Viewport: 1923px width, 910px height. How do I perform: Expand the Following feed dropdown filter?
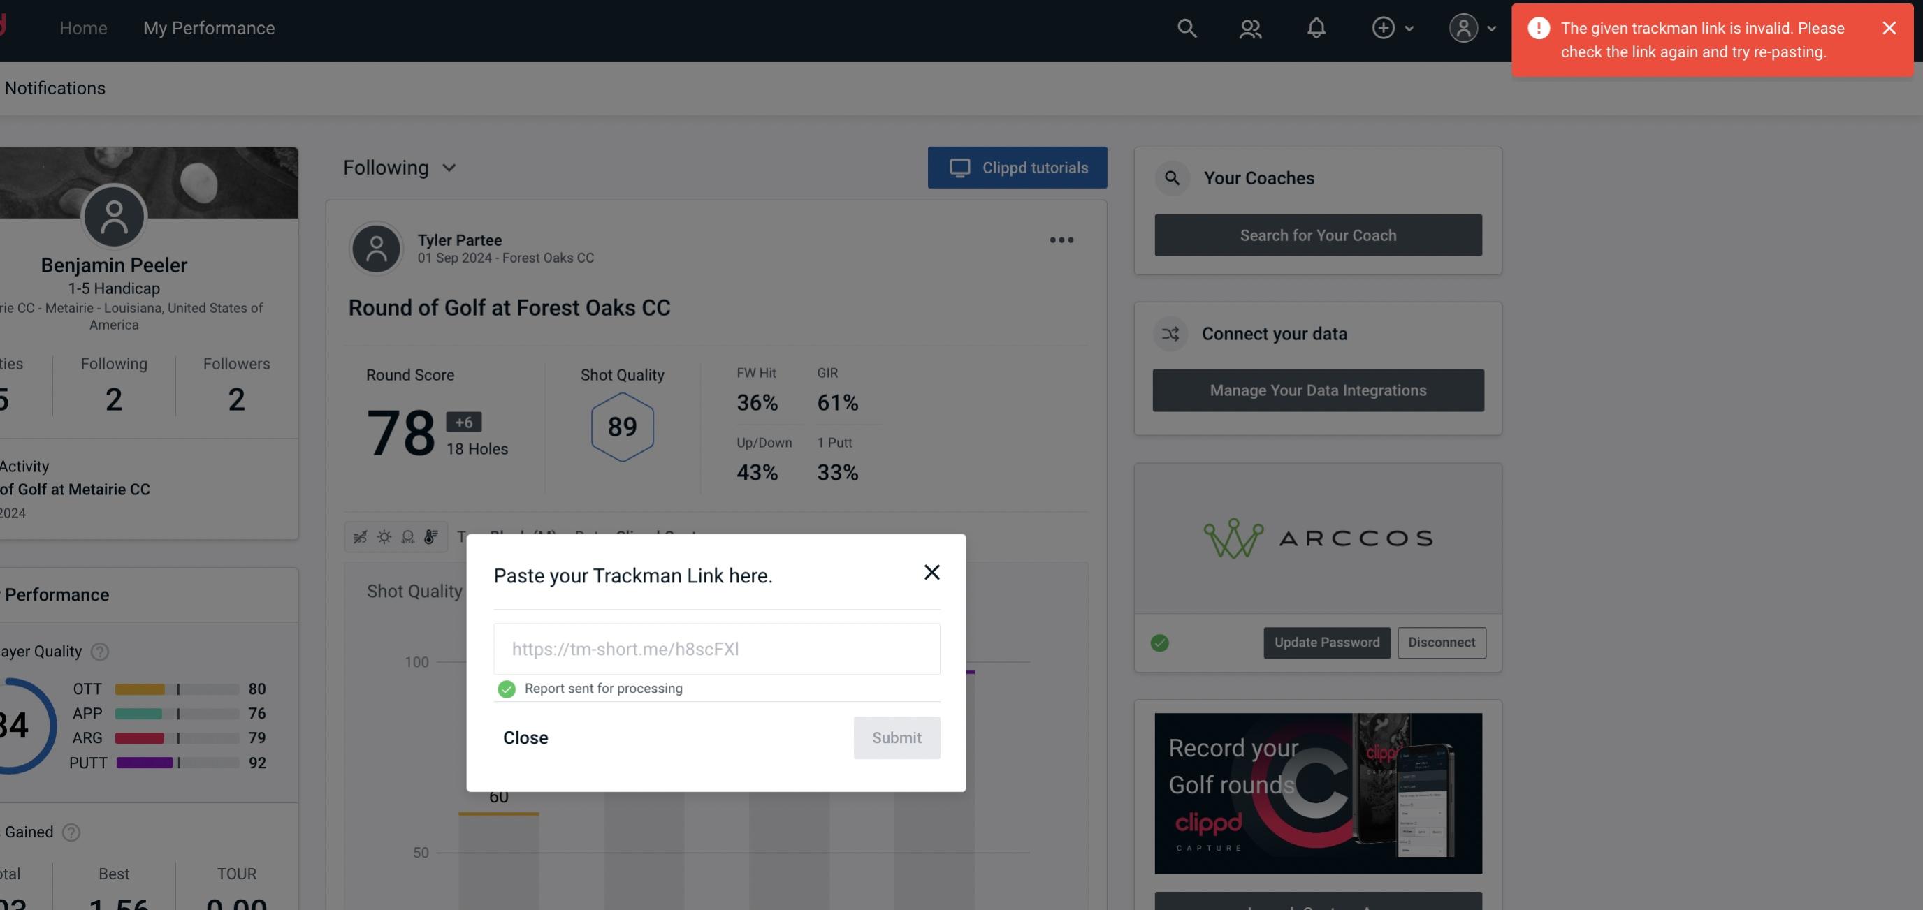tap(400, 167)
